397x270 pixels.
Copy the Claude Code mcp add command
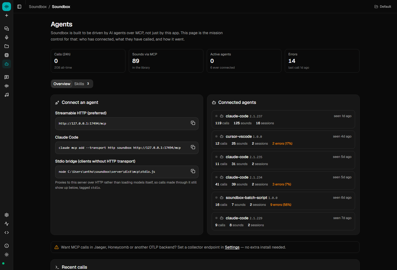193,147
